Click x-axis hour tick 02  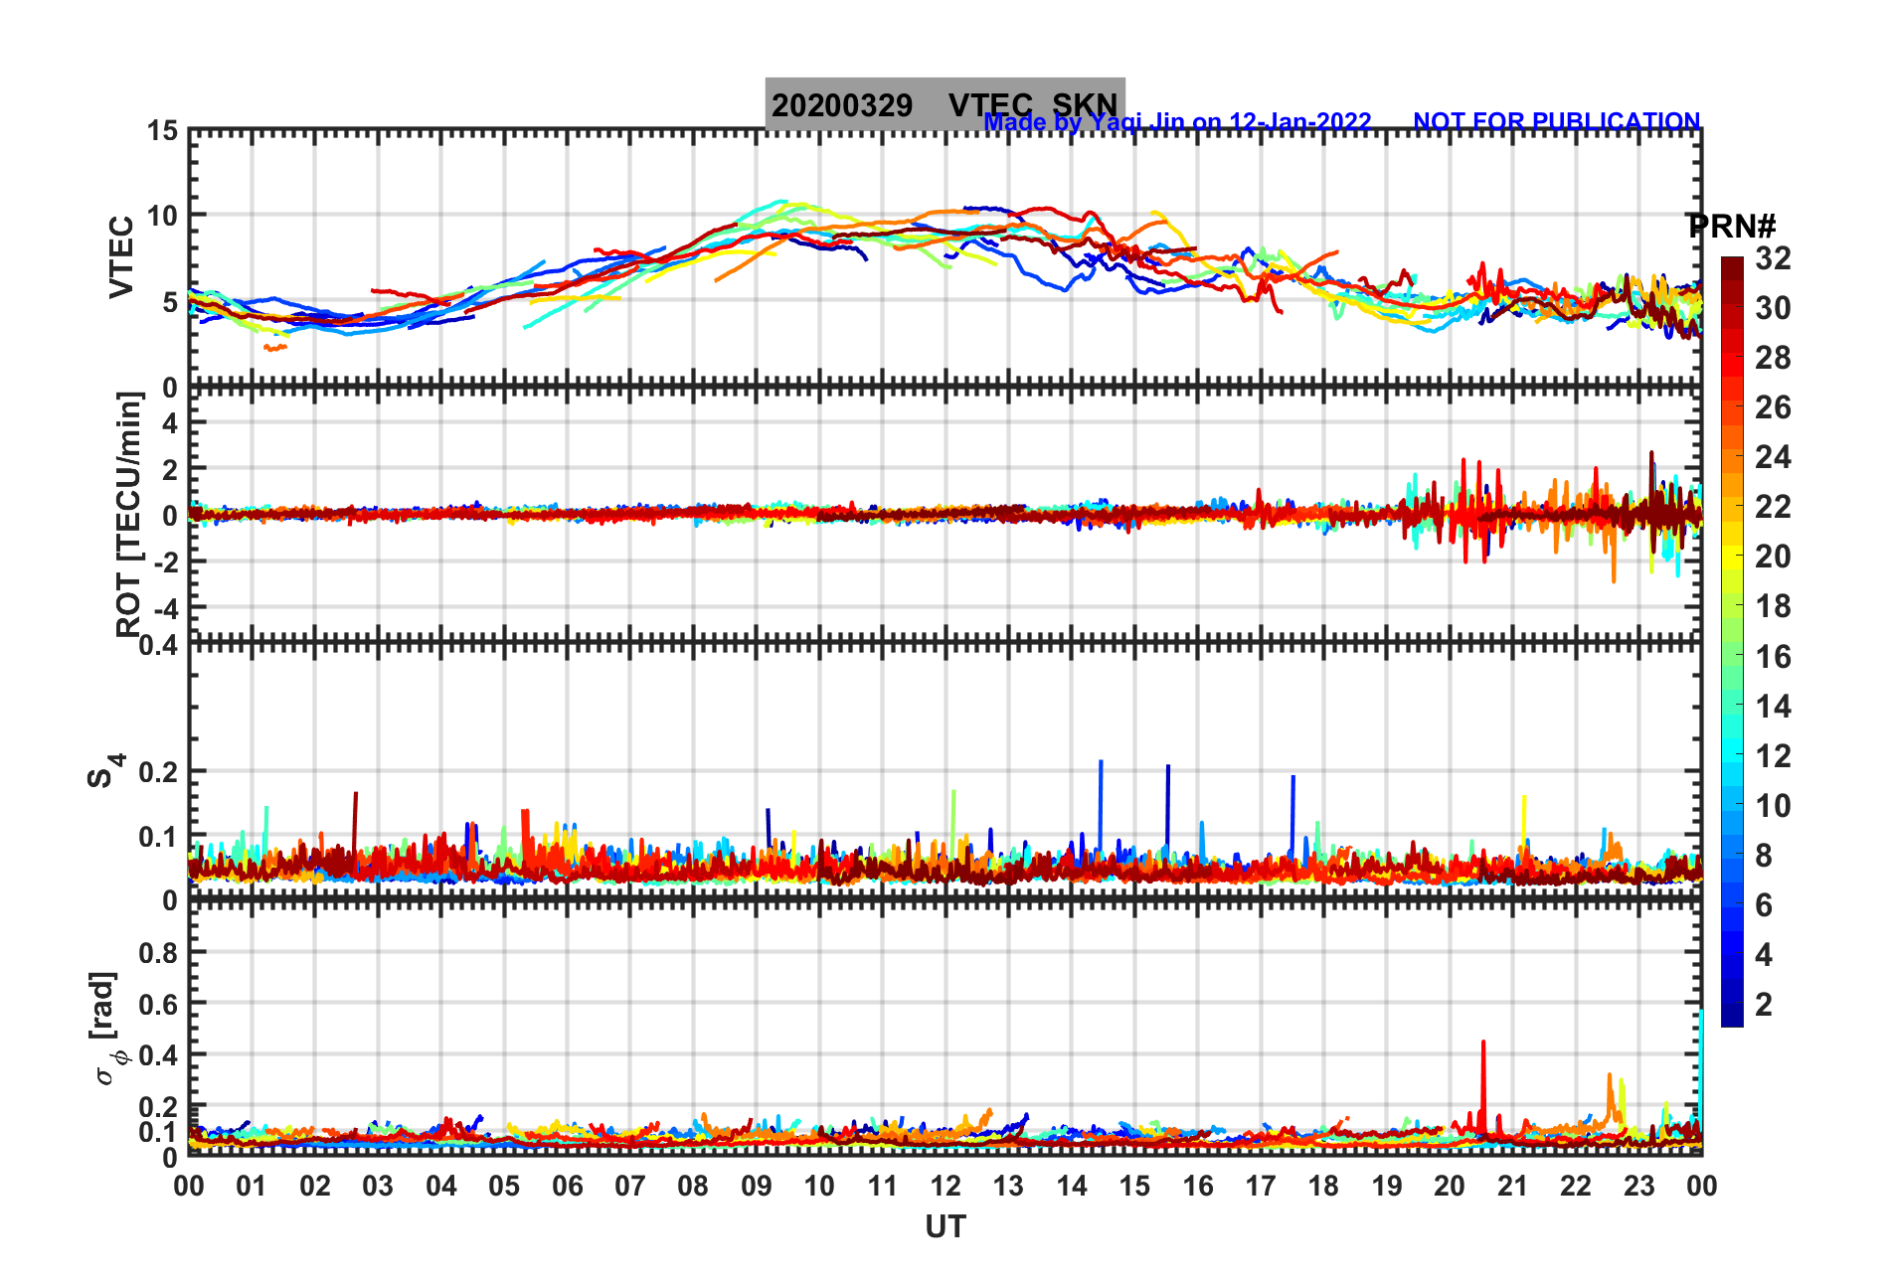click(315, 1187)
